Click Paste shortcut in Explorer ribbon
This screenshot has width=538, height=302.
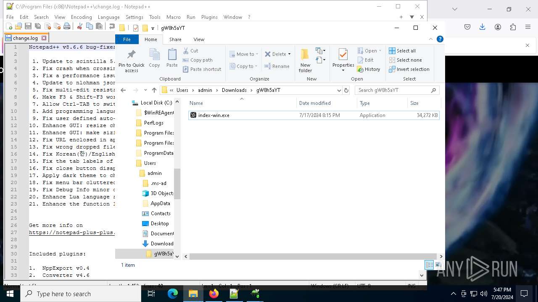coord(202,69)
